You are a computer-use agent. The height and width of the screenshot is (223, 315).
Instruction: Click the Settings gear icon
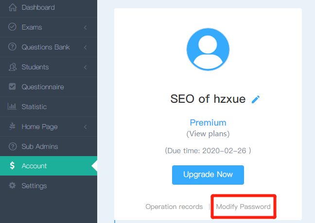(12, 185)
